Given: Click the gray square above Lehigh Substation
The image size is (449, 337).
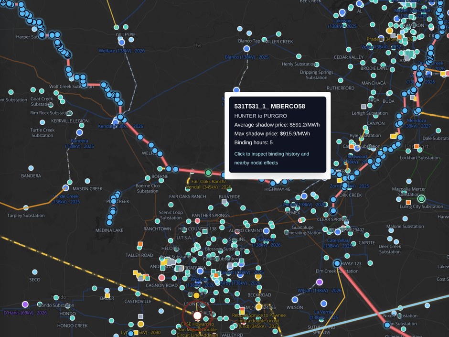Looking at the screenshot, I should coord(363,107).
